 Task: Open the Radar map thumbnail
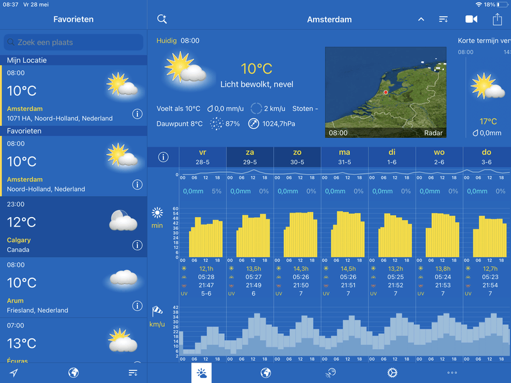pos(386,92)
